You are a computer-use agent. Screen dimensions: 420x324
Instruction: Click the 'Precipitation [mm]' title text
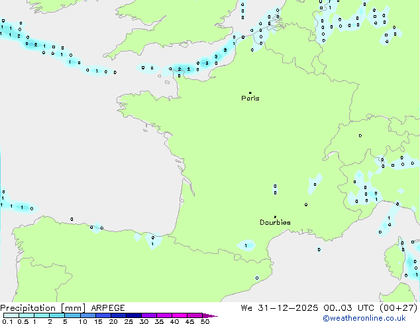pyautogui.click(x=43, y=308)
